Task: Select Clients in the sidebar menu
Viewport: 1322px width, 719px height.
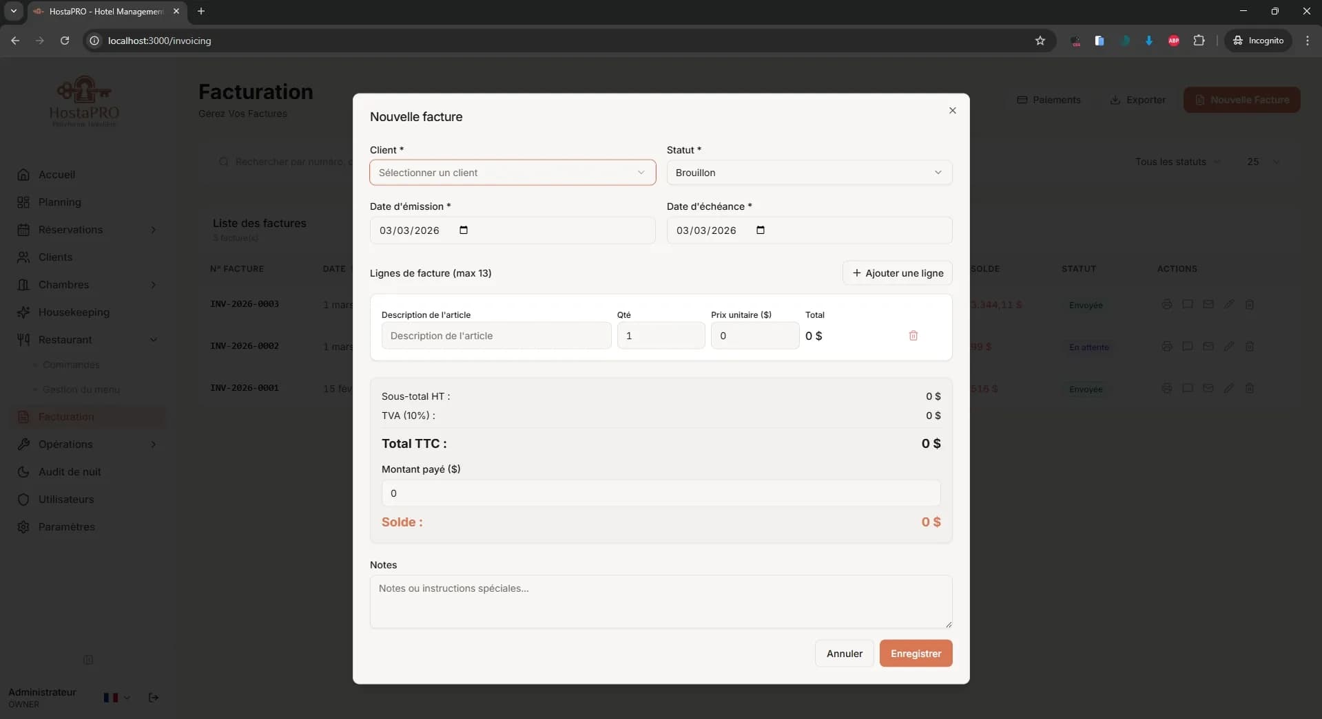Action: pos(54,257)
